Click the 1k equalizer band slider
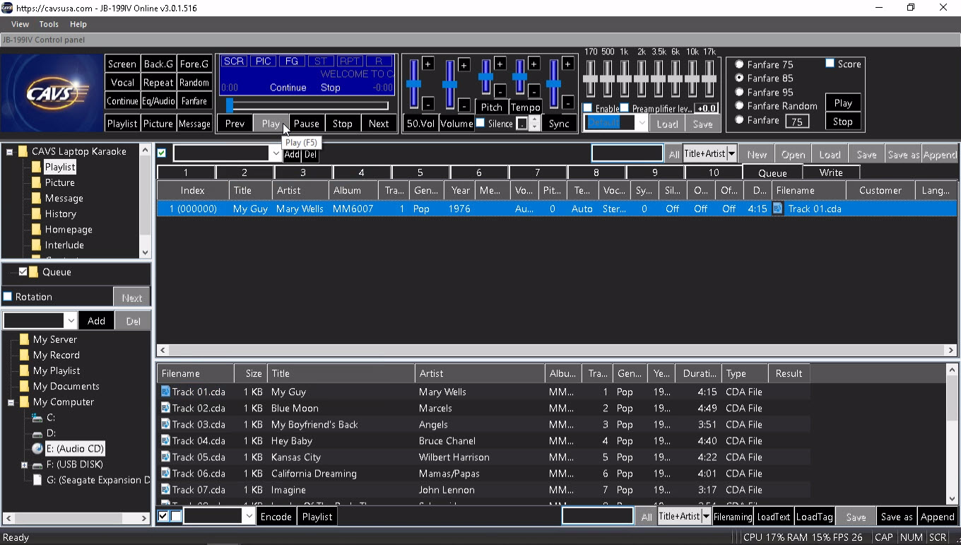 pos(624,78)
